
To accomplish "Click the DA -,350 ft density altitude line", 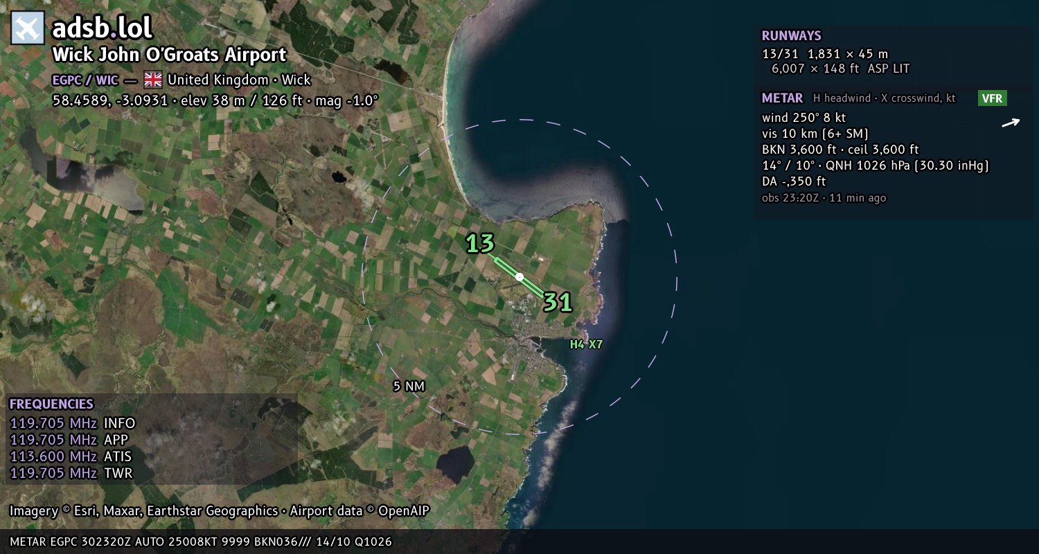I will point(794,181).
